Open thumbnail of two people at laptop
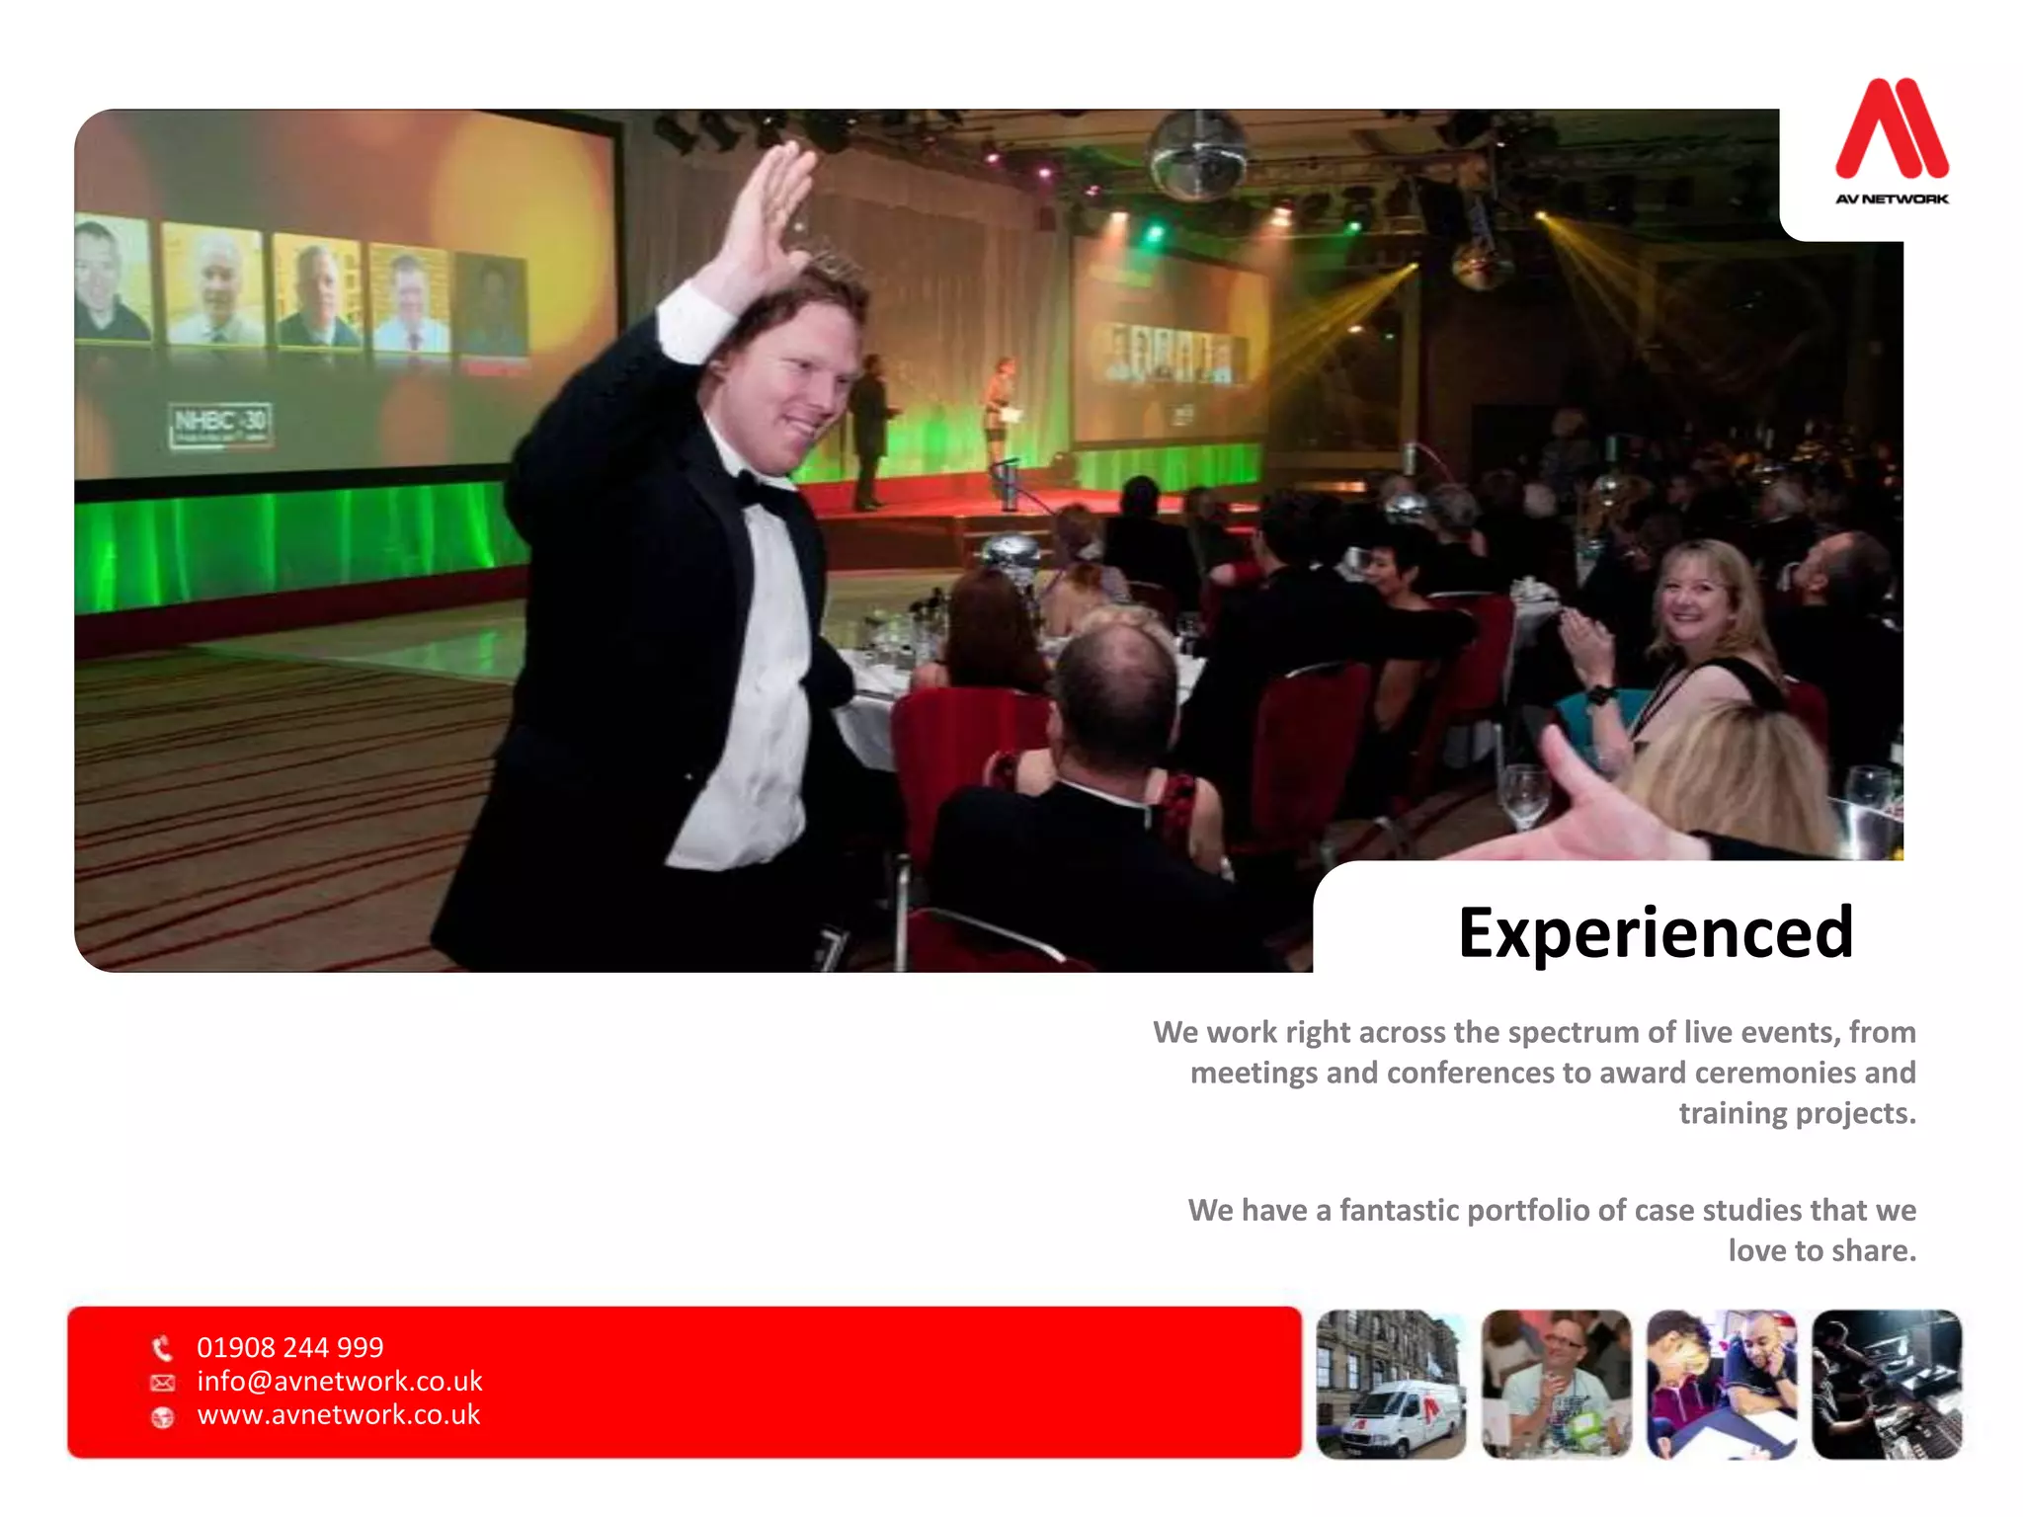2023x1517 pixels. click(1721, 1385)
